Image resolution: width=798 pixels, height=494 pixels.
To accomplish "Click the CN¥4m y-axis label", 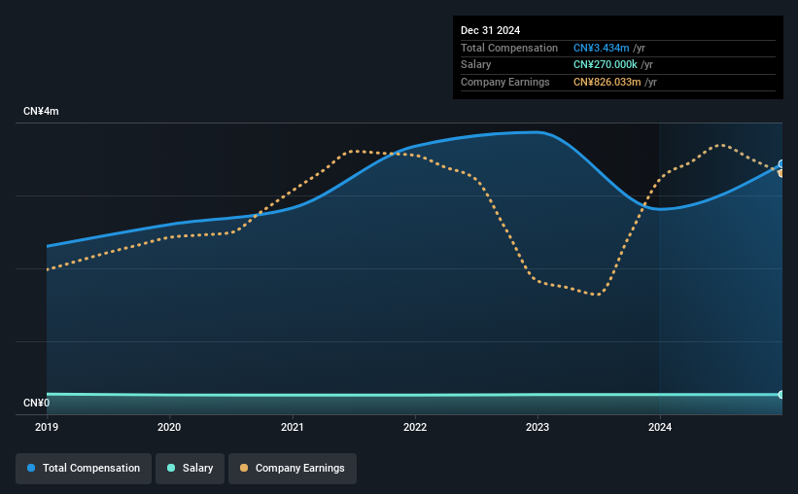I will click(41, 112).
